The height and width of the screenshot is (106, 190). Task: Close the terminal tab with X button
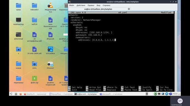click(x=129, y=9)
